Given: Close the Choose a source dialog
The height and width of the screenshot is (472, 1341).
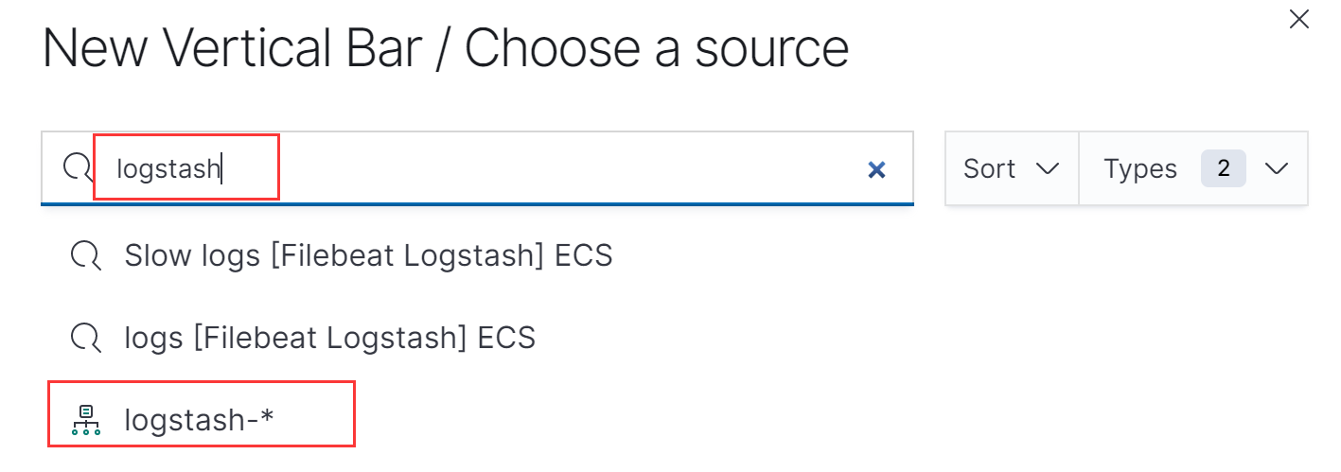Looking at the screenshot, I should 1299,19.
